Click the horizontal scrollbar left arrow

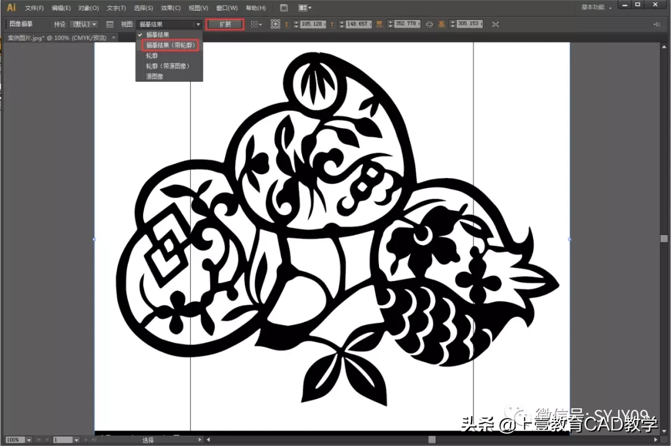pos(208,440)
